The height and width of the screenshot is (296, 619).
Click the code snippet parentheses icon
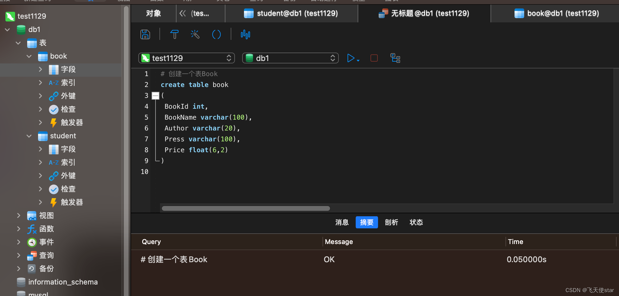click(216, 34)
